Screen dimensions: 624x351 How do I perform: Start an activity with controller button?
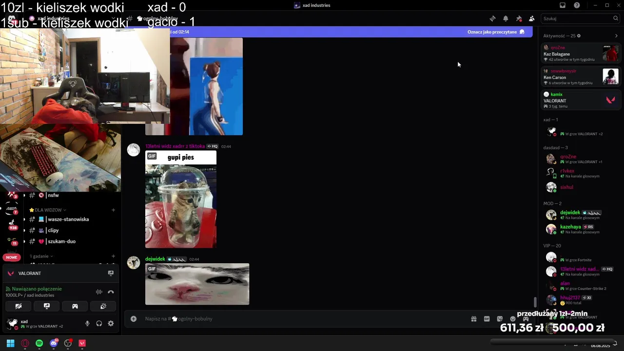(x=75, y=306)
